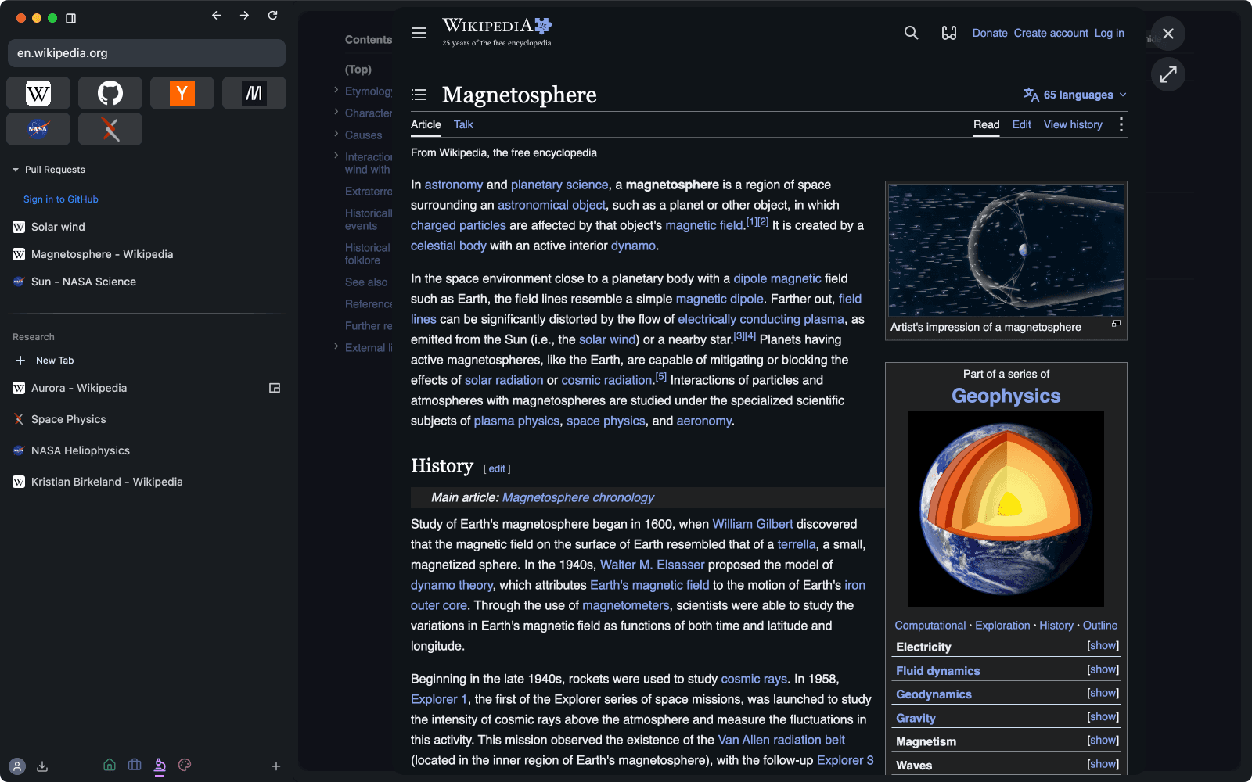Open the profile avatar icon
The image size is (1252, 782).
click(x=17, y=766)
